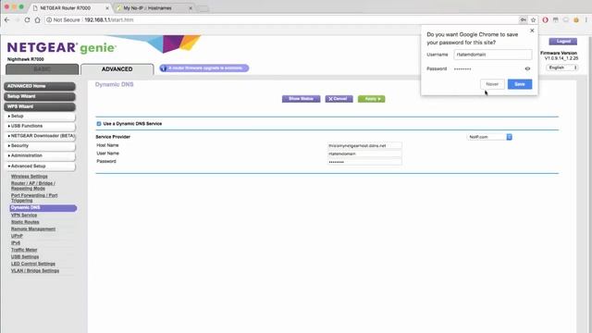Click the User Name field in DNS form
592x333 pixels.
[x=364, y=154]
